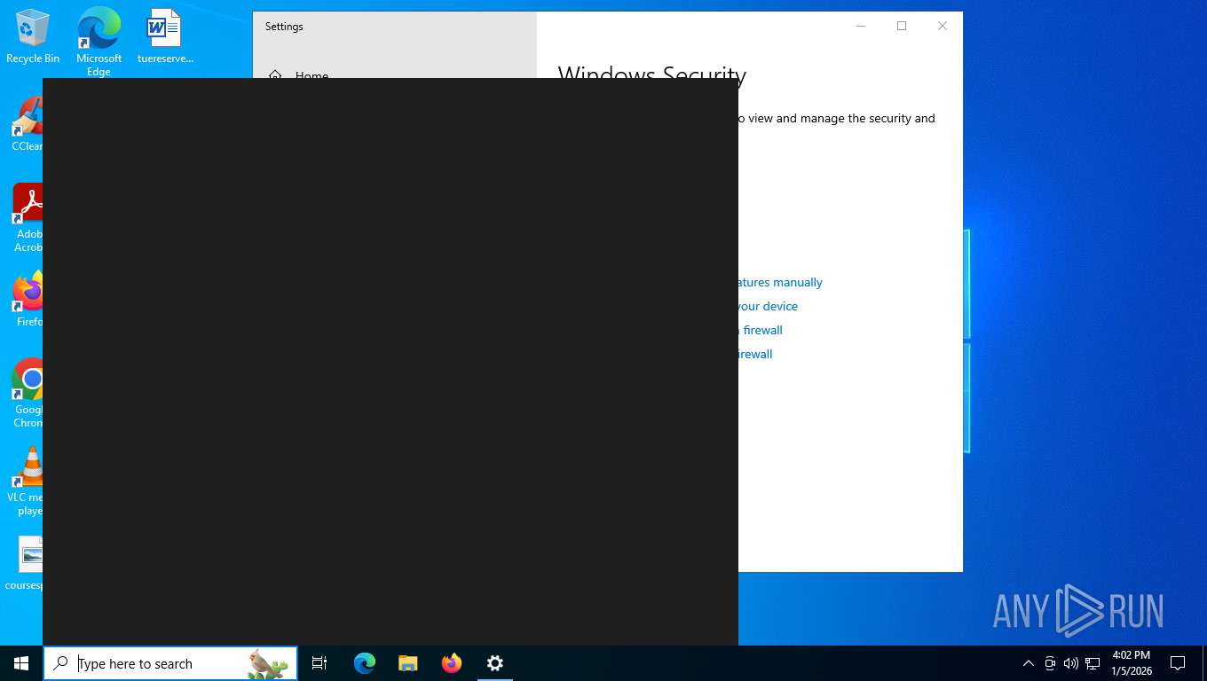Open File Explorer from the taskbar

point(408,663)
